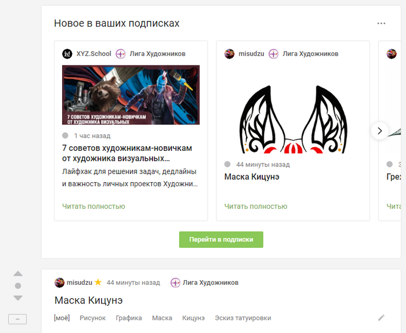
Task: Click the misudzu avatar in the post header
Action: click(x=60, y=283)
